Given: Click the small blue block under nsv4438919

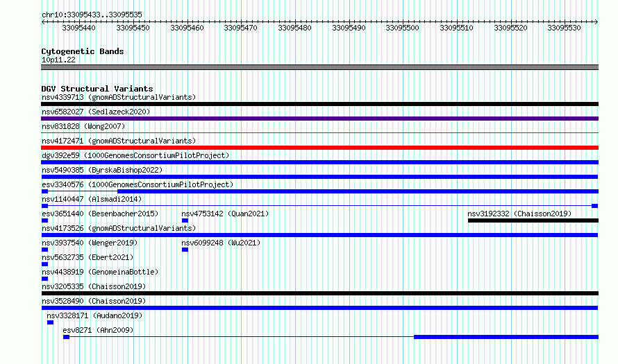Looking at the screenshot, I should click(44, 279).
